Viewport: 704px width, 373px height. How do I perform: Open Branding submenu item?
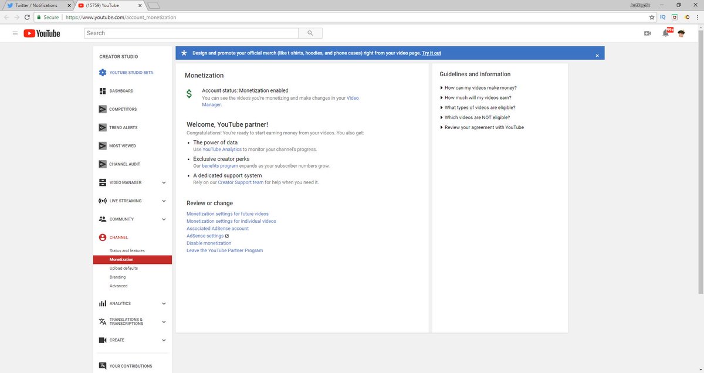point(117,277)
